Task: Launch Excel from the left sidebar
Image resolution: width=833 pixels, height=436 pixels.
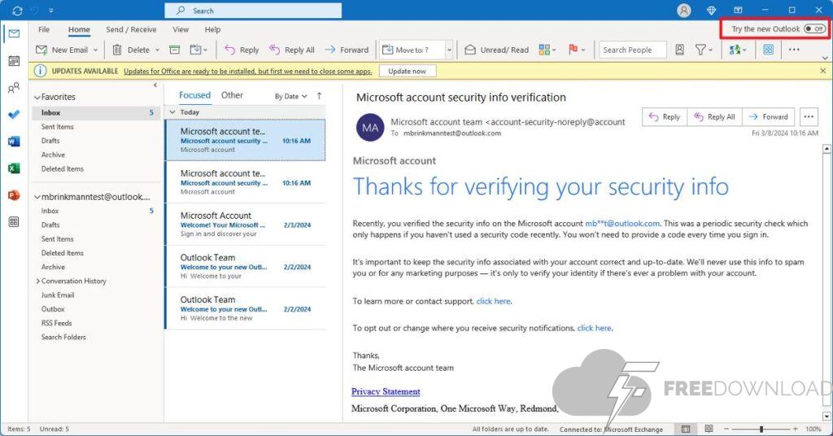Action: [x=14, y=168]
